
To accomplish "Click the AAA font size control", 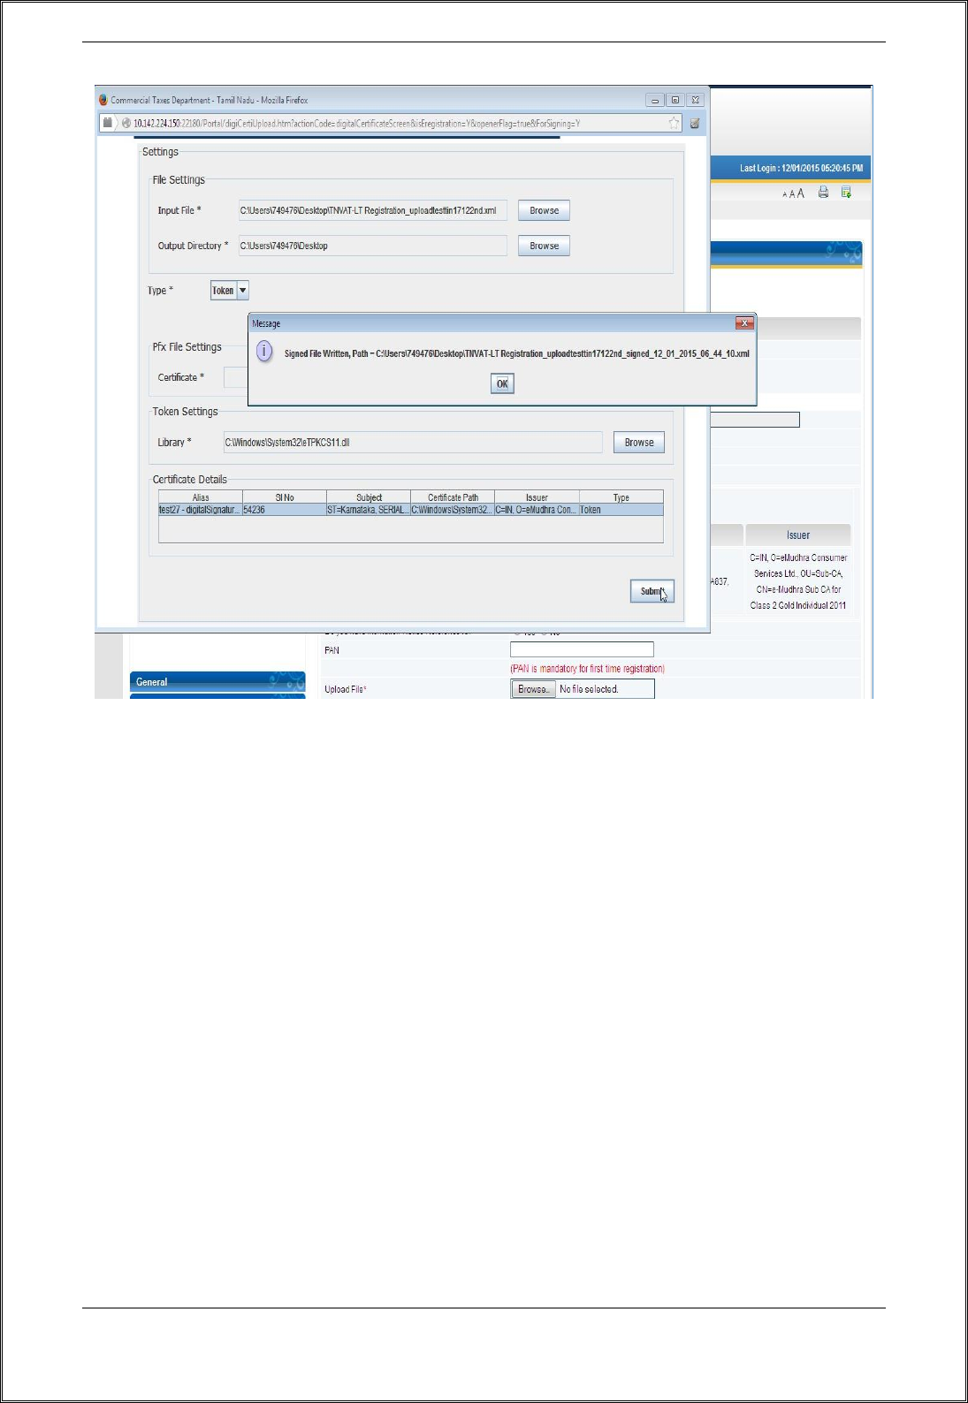I will 793,193.
